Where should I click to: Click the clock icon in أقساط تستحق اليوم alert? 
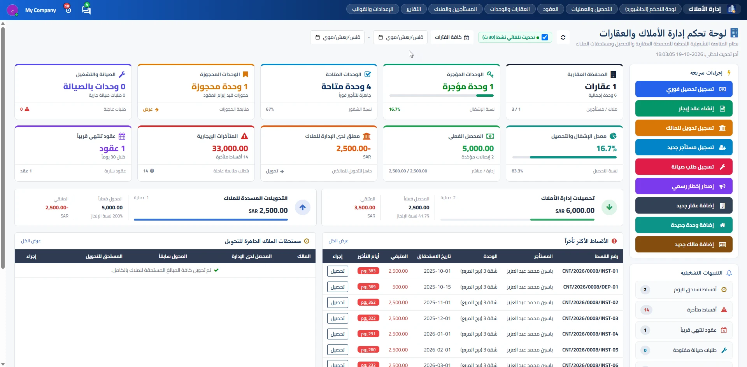724,289
